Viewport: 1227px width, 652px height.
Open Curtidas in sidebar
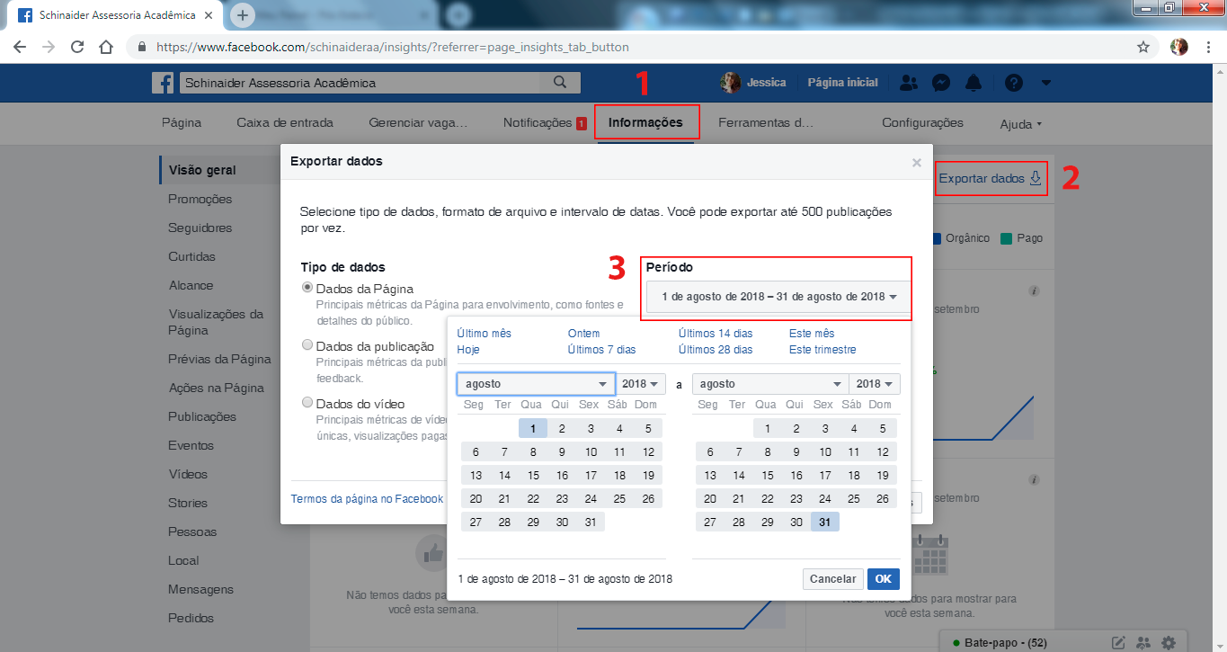pyautogui.click(x=191, y=256)
